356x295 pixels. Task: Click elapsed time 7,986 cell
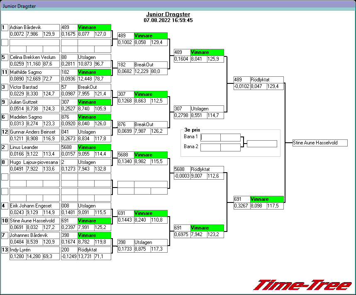[x=34, y=34]
